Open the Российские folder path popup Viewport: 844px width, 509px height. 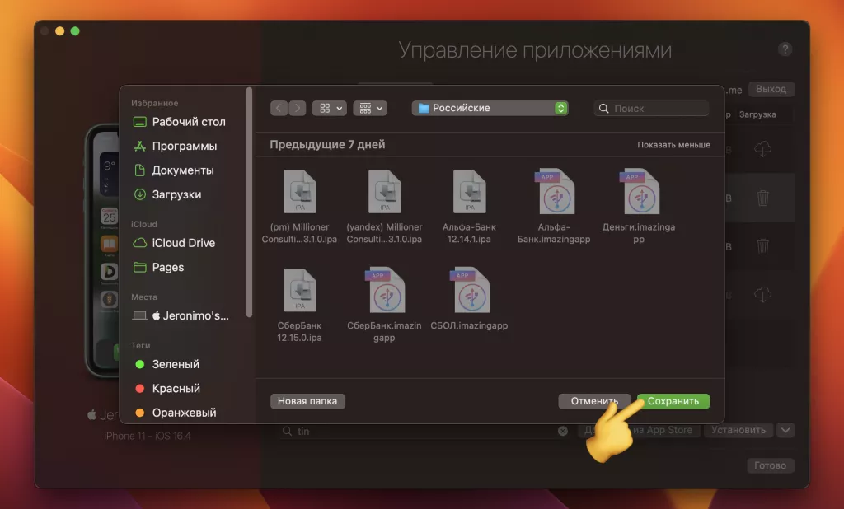[x=490, y=108]
